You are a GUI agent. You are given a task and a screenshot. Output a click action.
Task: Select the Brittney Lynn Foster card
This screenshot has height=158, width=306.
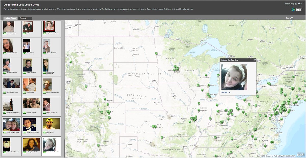pos(31,146)
